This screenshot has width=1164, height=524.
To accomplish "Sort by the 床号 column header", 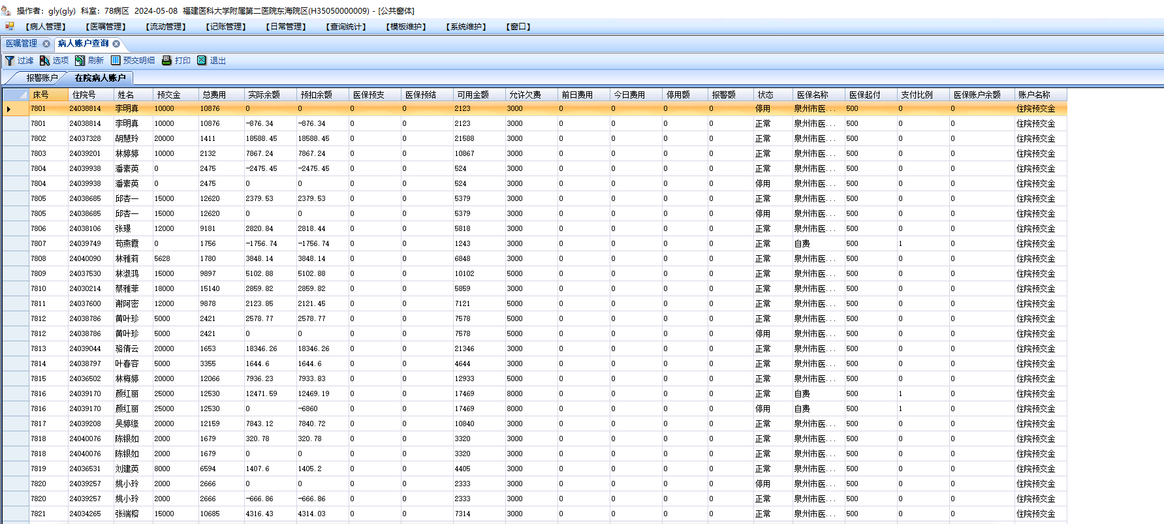I will click(x=48, y=95).
